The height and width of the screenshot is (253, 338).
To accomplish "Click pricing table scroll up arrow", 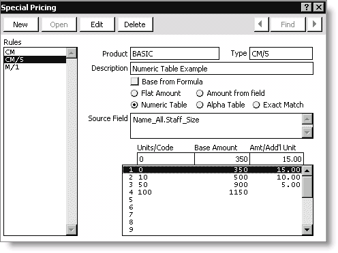I will coord(307,171).
